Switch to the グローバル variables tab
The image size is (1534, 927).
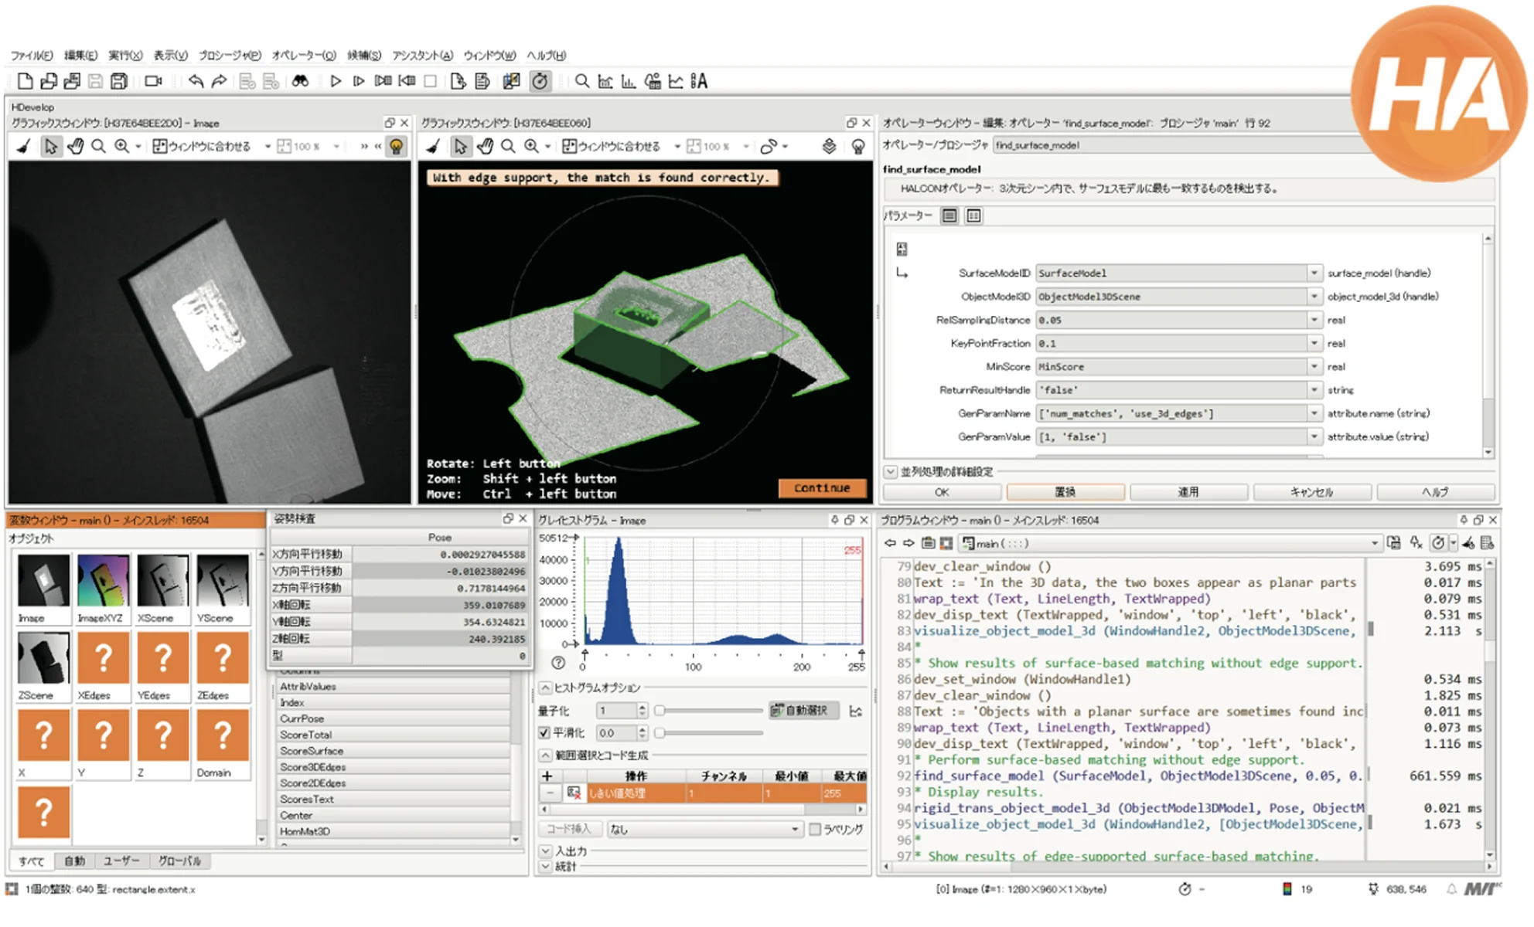pyautogui.click(x=179, y=861)
